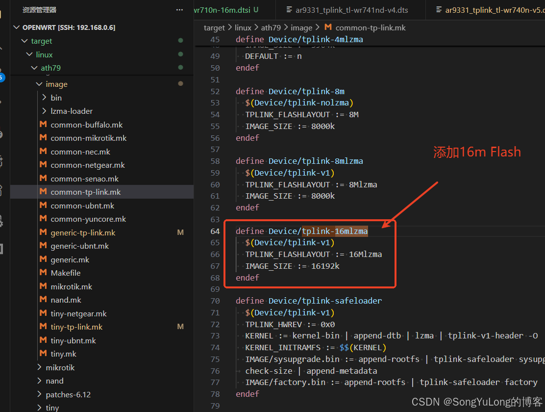Open common-yuncore.mk file
Image resolution: width=545 pixels, height=412 pixels.
click(x=88, y=219)
